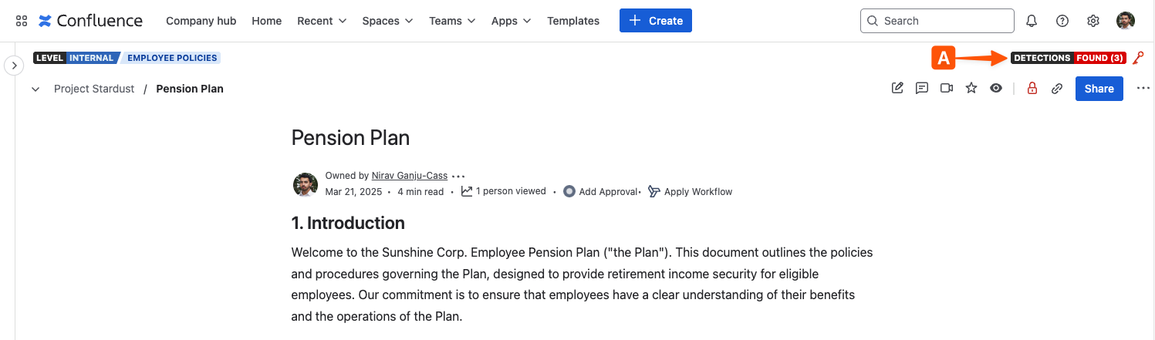Open inline comments icon

tap(922, 89)
